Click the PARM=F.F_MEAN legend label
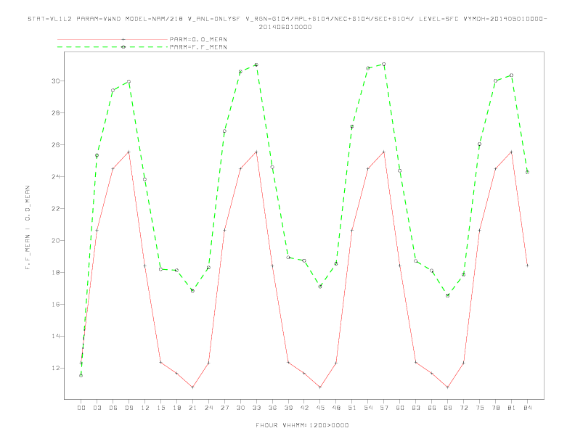Image resolution: width=575 pixels, height=444 pixels. 198,47
